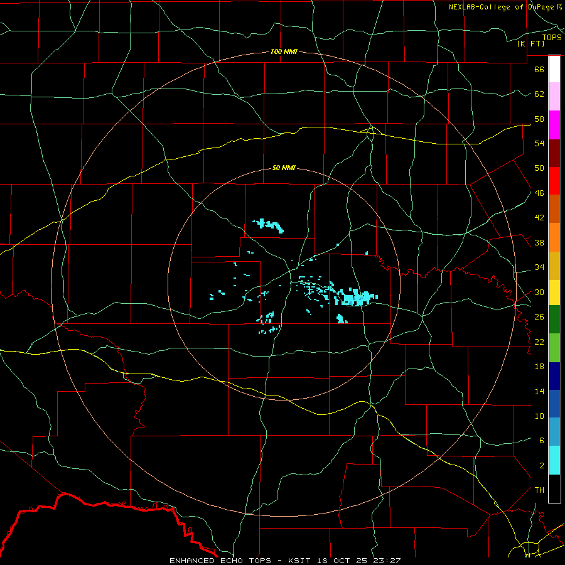Click the '22' scale value

pyautogui.click(x=539, y=342)
